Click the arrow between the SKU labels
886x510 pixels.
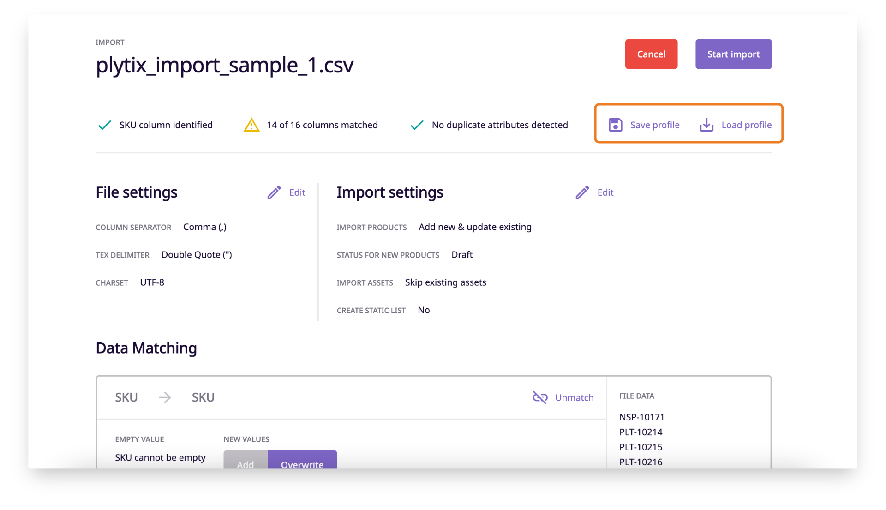click(165, 397)
